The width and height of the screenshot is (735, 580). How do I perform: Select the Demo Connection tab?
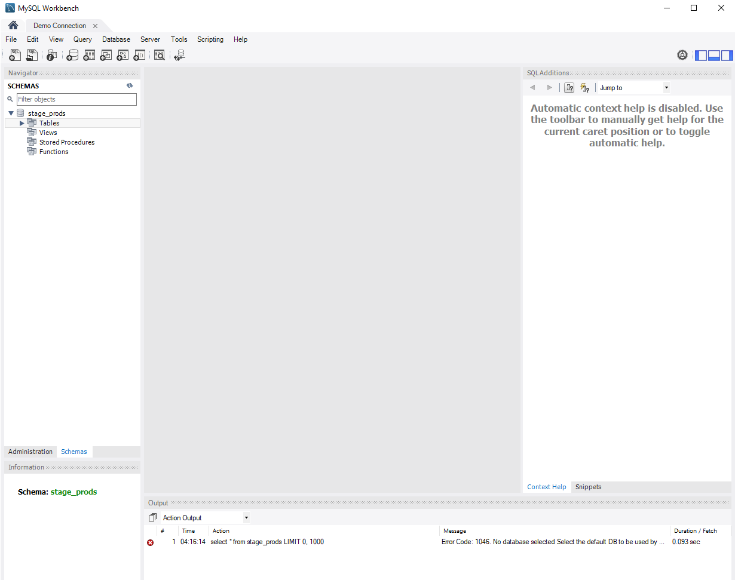pos(60,26)
